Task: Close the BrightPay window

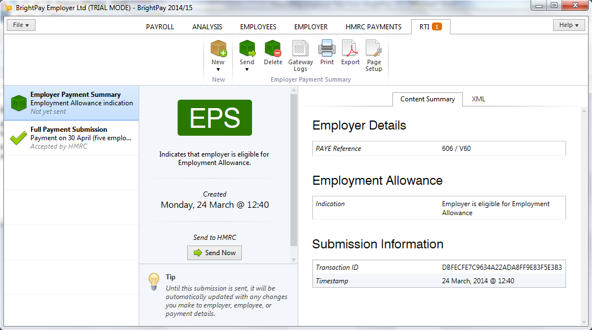Action: pos(576,5)
